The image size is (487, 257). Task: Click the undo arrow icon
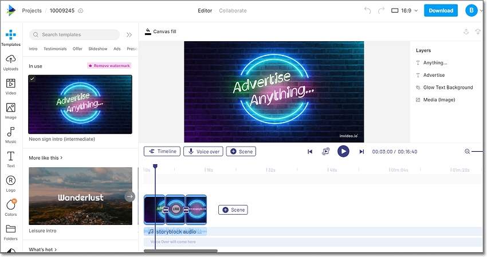coord(367,10)
